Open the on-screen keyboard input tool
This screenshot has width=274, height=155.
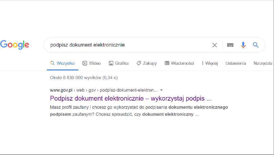coord(230,45)
